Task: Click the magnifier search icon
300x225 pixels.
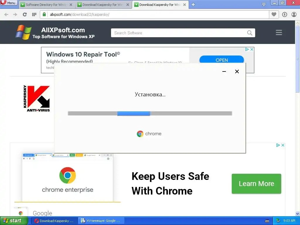Action: coord(250,33)
